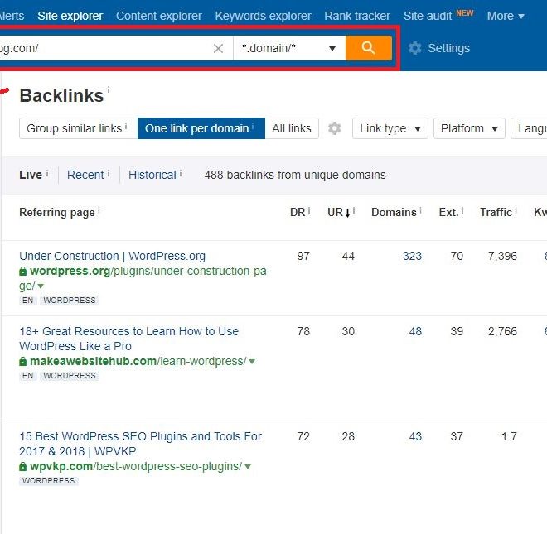Switch to the Historical backlinks tab
Screen dimensions: 547x534
click(x=152, y=175)
